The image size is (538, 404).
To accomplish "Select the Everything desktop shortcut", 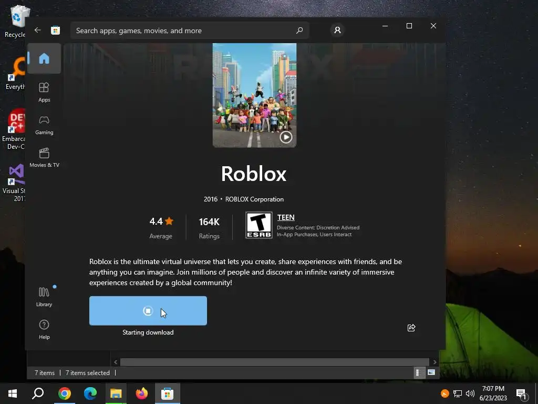I will (x=16, y=74).
